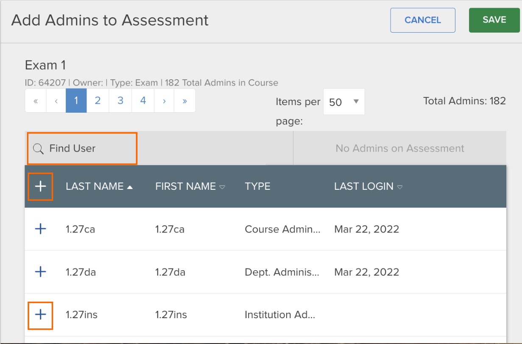
Task: Switch to page 3
Action: pyautogui.click(x=120, y=101)
